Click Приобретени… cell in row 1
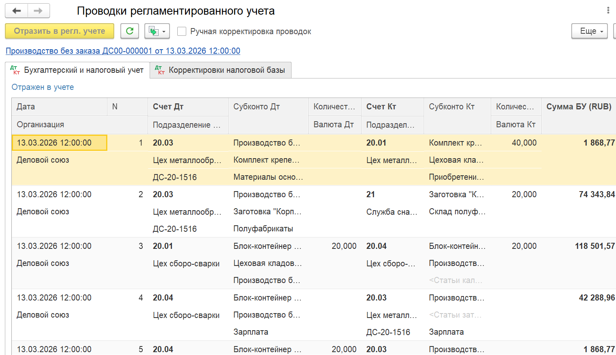 (x=457, y=177)
